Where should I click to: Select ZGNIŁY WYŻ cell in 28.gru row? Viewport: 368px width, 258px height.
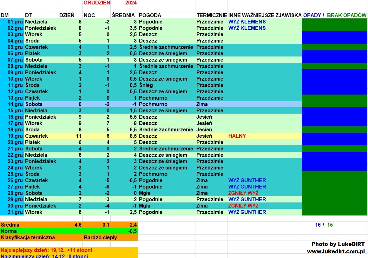tap(243, 193)
